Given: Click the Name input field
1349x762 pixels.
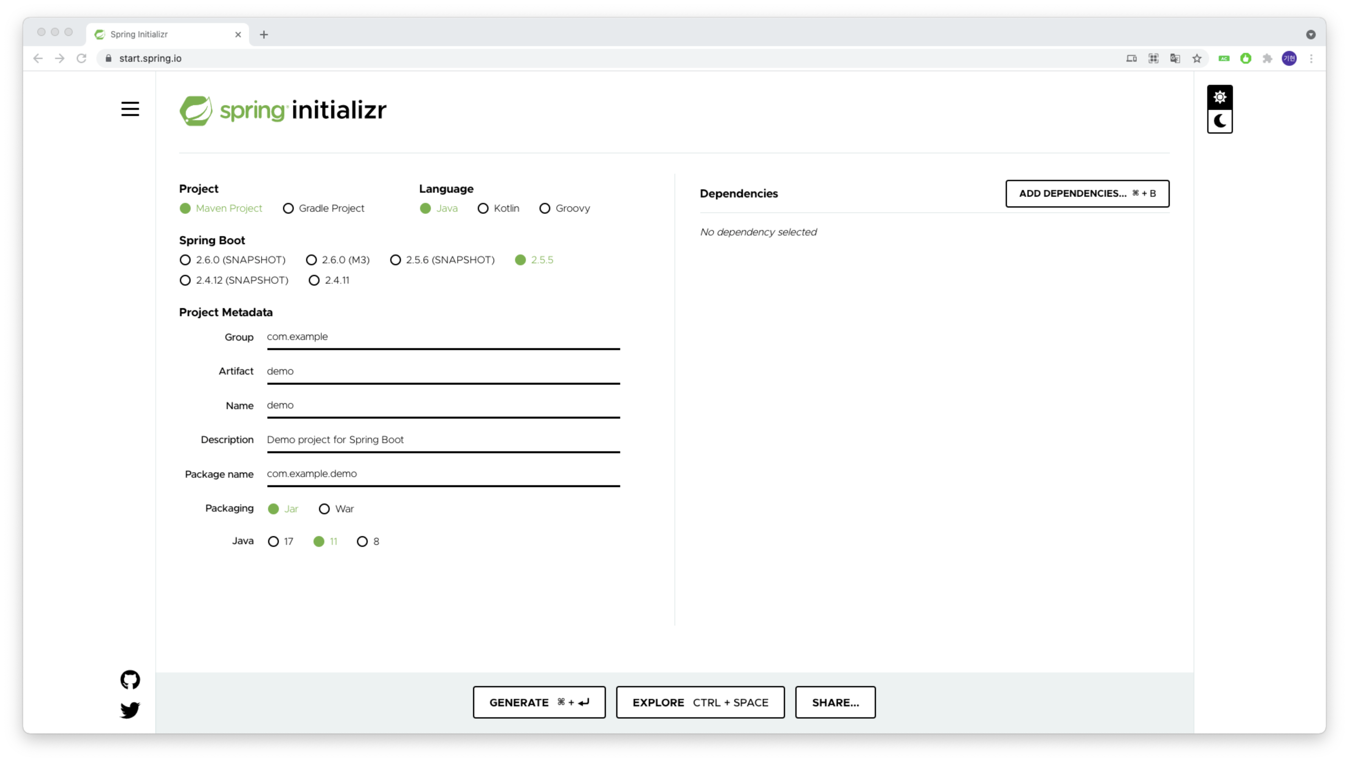Looking at the screenshot, I should (443, 406).
